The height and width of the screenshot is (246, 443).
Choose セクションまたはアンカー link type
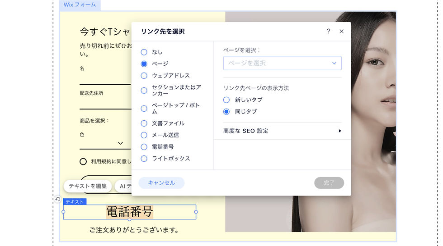pyautogui.click(x=144, y=91)
